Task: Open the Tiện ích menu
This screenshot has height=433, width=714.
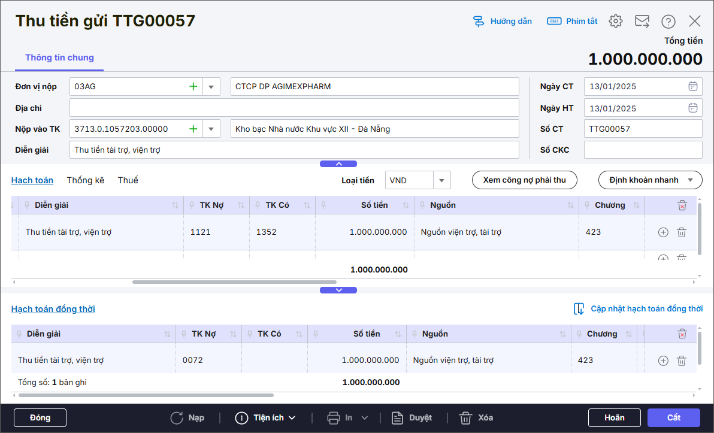Action: point(265,417)
